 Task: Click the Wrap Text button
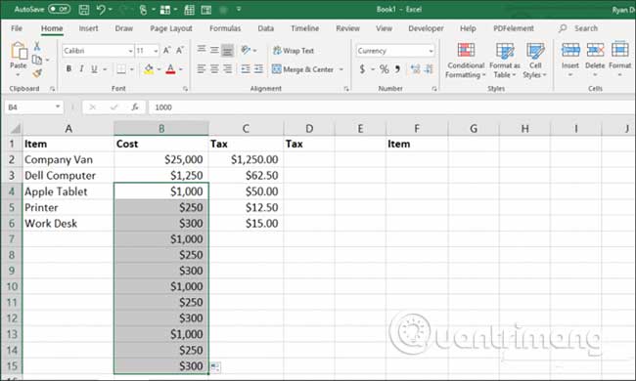point(294,51)
